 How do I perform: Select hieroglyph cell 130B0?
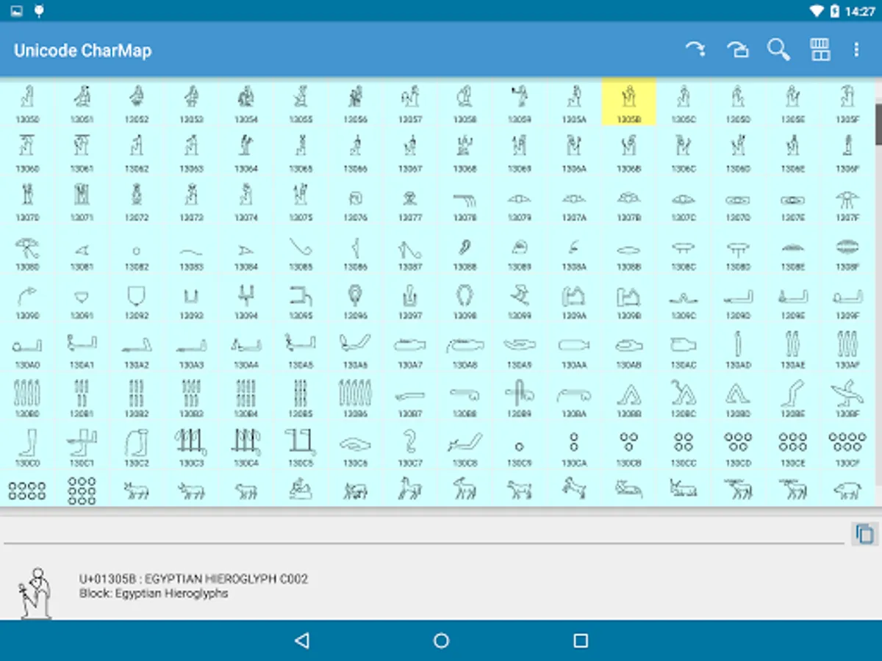(27, 397)
